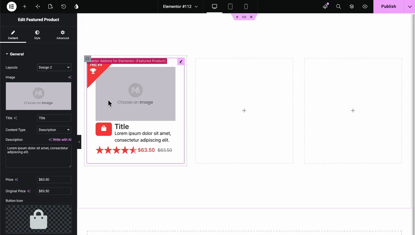This screenshot has width=415, height=235.
Task: Click the Original Price input field
Action: (54, 191)
